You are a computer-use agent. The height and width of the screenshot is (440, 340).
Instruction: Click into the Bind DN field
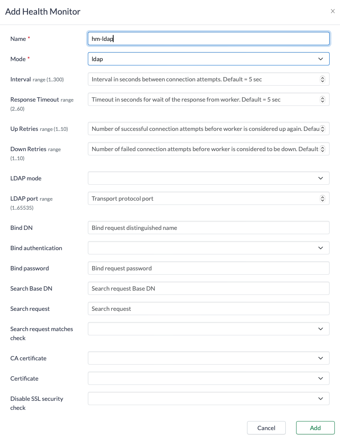pos(208,228)
